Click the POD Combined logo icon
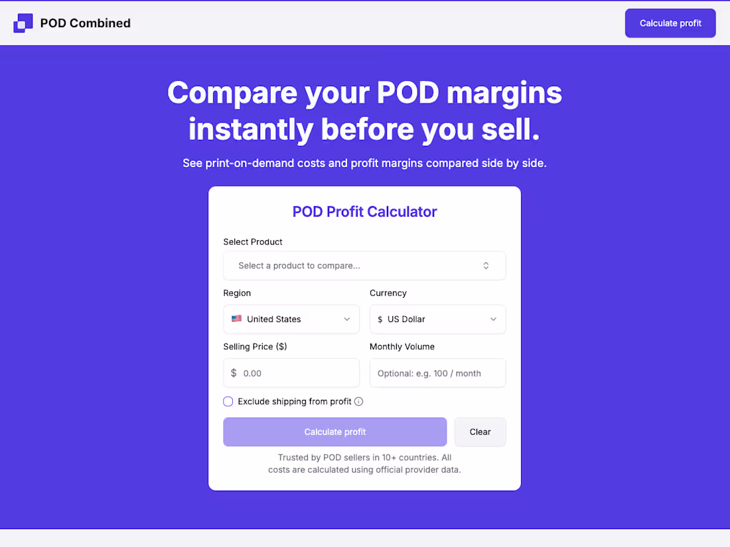This screenshot has width=730, height=547. (23, 23)
